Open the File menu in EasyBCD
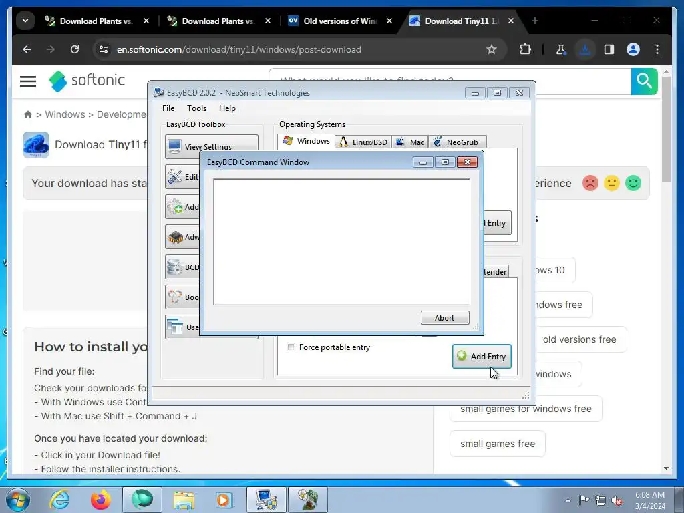Viewport: 684px width, 513px height. point(168,108)
